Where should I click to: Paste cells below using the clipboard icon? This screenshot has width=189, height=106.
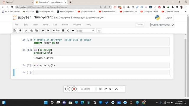(37, 31)
